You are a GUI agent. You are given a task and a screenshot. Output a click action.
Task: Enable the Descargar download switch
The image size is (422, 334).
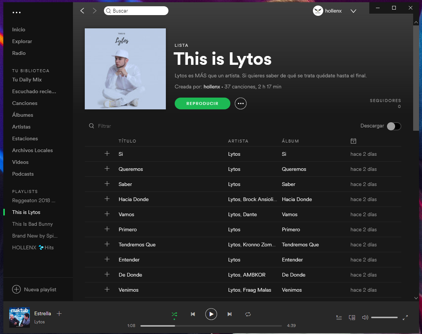394,126
